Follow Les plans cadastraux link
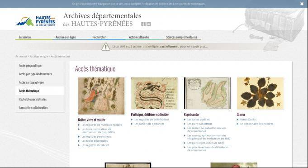 [x=200, y=124]
